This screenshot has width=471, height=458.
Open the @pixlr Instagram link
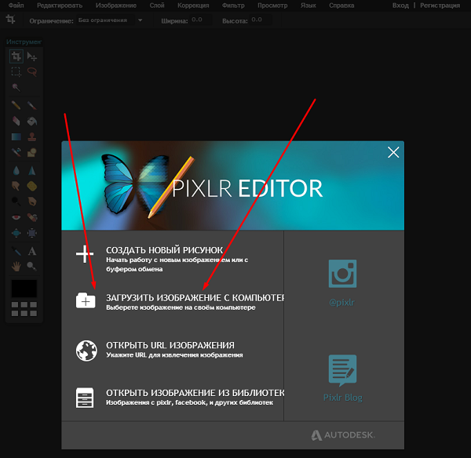click(x=341, y=302)
